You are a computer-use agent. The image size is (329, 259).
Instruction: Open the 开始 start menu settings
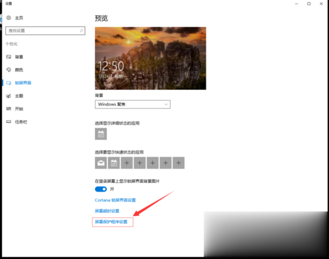coord(15,109)
